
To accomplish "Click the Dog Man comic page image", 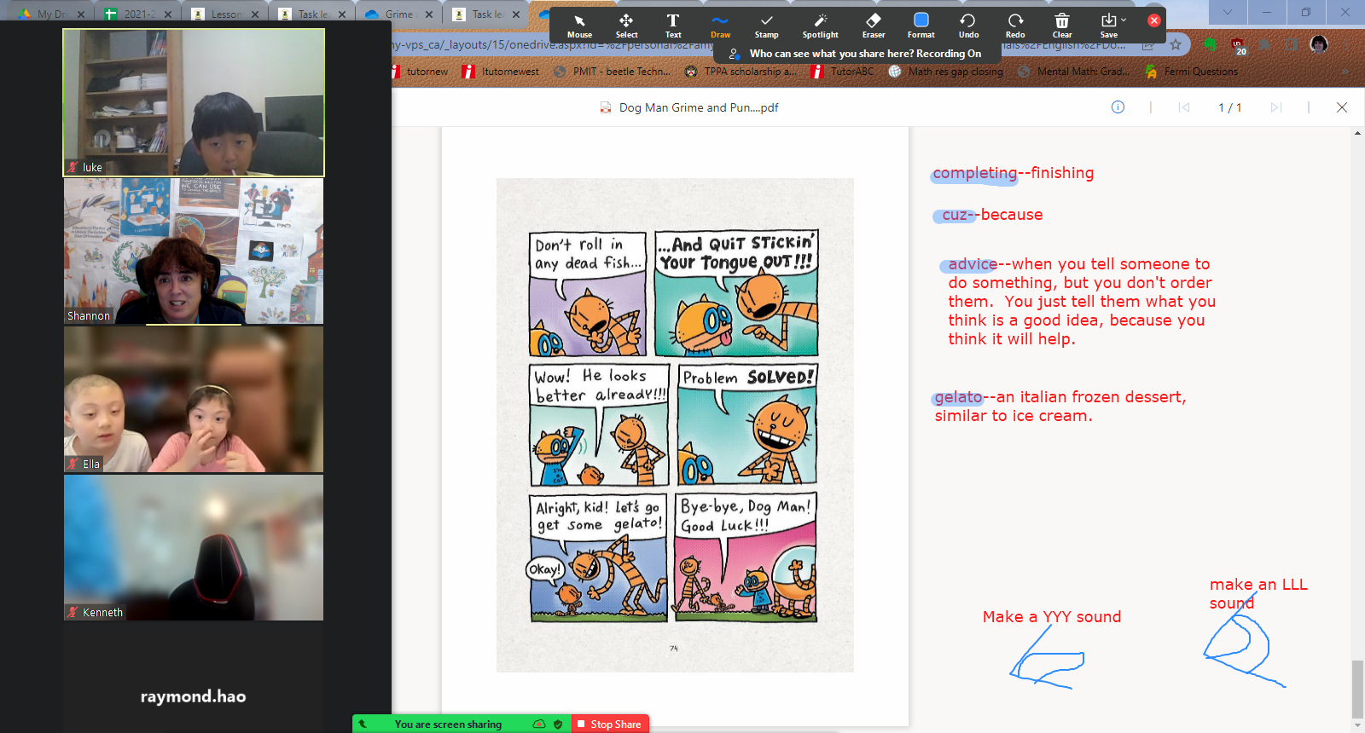I will 675,425.
